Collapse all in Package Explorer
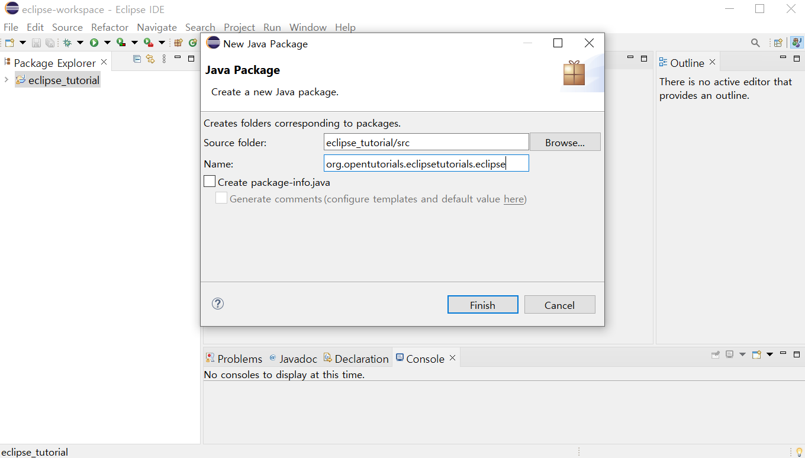 pos(137,59)
